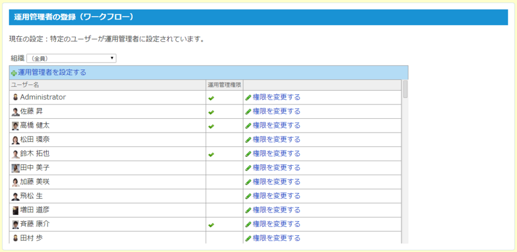Click 増田 道彦's profile photo icon
Viewport: 517px width, 252px height.
[x=16, y=210]
